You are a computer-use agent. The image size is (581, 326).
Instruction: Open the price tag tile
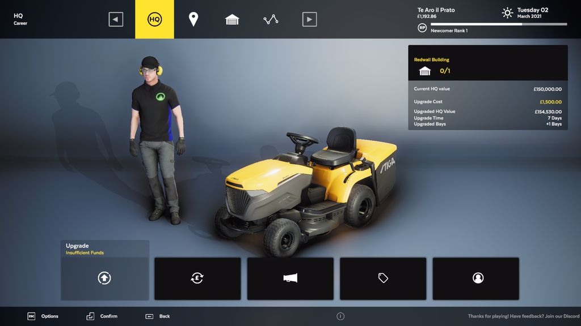(x=383, y=278)
